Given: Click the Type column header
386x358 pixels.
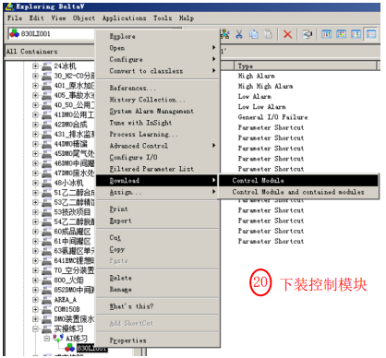Looking at the screenshot, I should (x=306, y=66).
